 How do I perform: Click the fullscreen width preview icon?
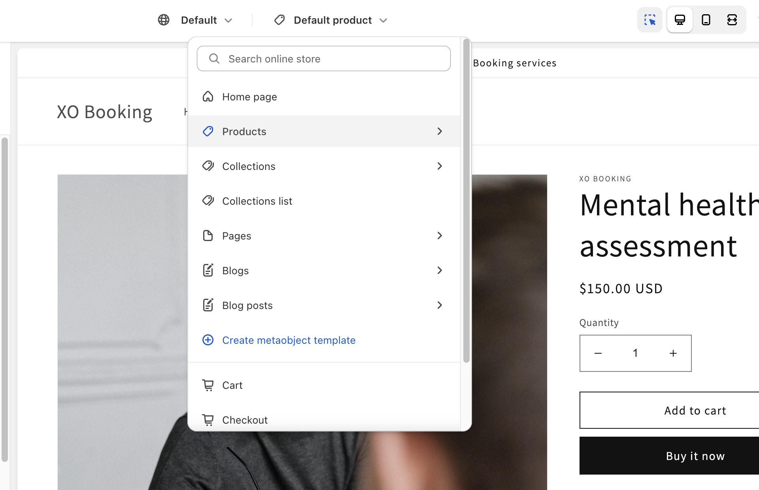[732, 20]
